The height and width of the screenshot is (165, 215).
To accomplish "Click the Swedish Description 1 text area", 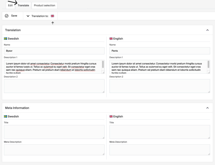I will pos(52,67).
